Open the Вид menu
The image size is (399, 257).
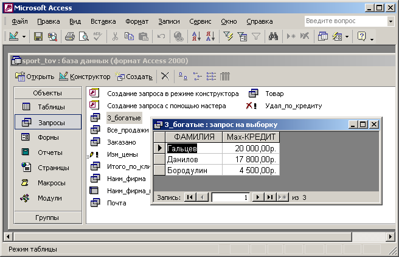coord(75,22)
